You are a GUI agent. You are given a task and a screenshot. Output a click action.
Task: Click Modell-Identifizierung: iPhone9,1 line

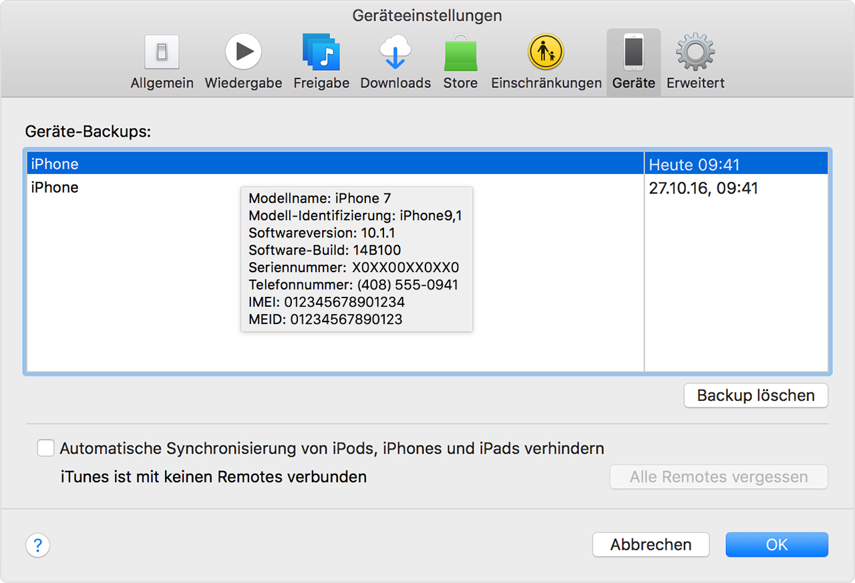click(355, 215)
